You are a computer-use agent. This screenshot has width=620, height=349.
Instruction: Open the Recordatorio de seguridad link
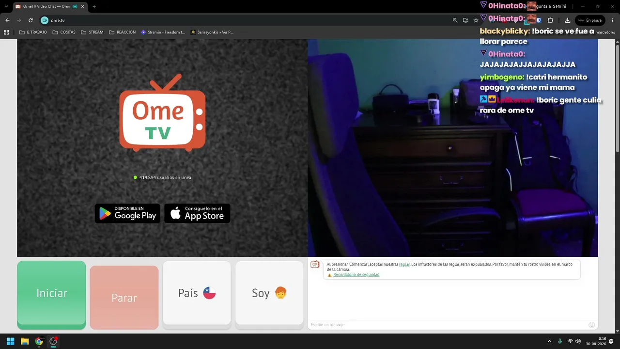pos(356,275)
